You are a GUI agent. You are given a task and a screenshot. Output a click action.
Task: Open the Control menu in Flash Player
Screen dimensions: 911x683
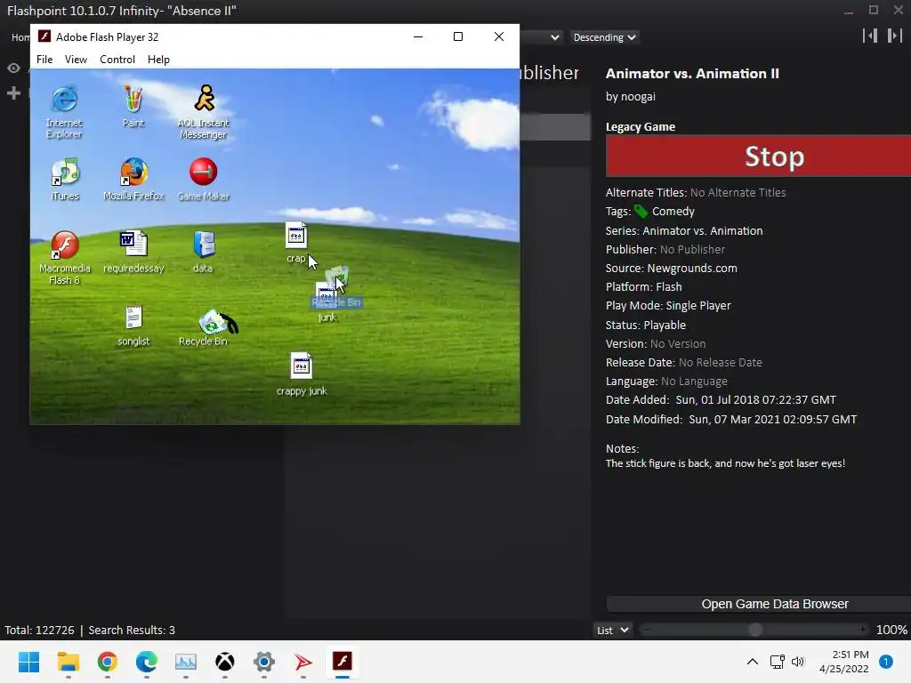(117, 60)
